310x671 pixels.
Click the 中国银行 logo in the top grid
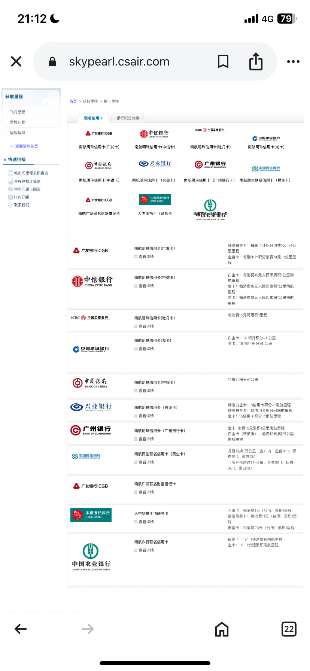[x=98, y=165]
